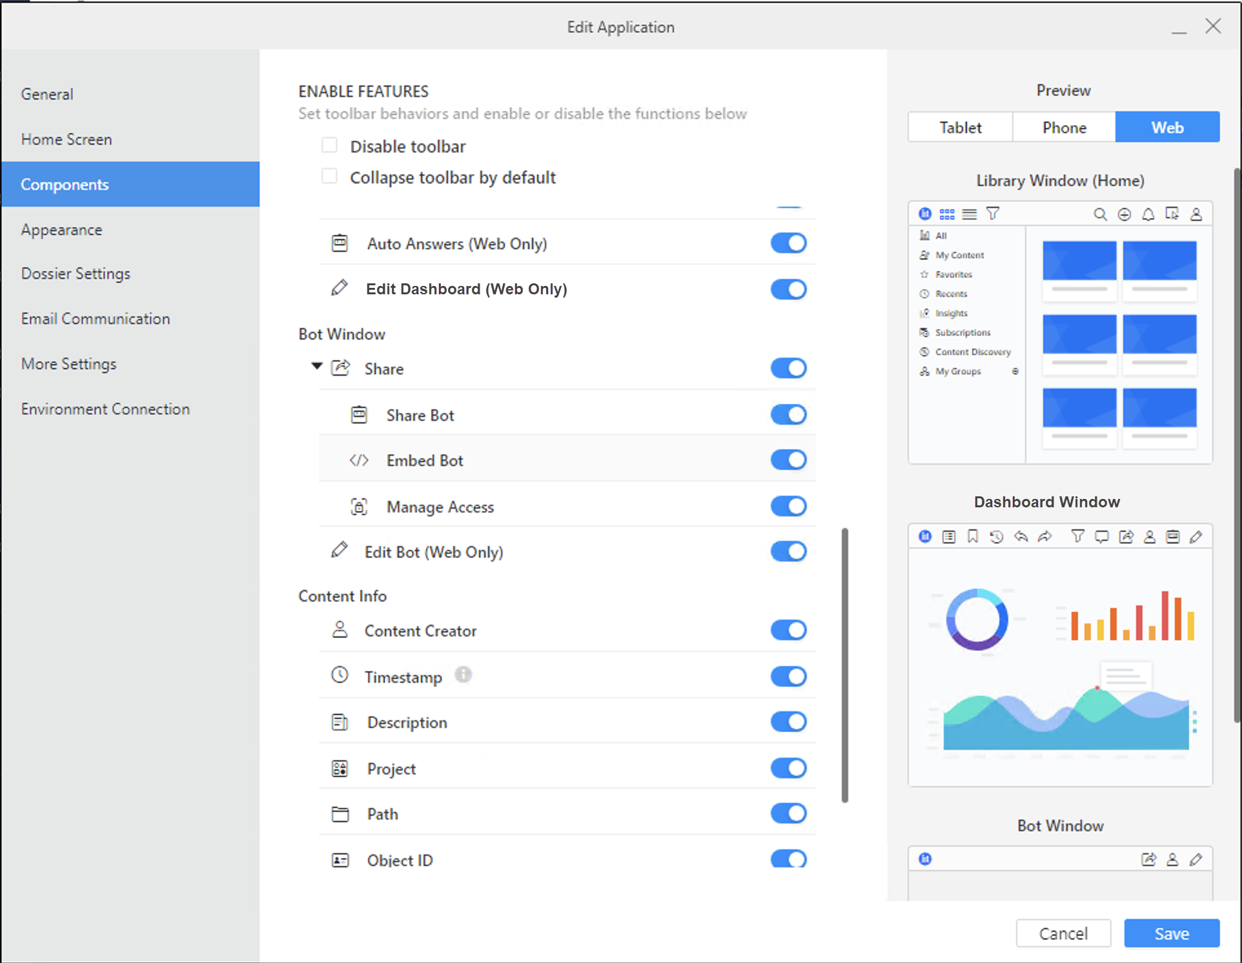This screenshot has height=963, width=1242.
Task: Enable Collapse toolbar by default
Action: click(x=329, y=176)
